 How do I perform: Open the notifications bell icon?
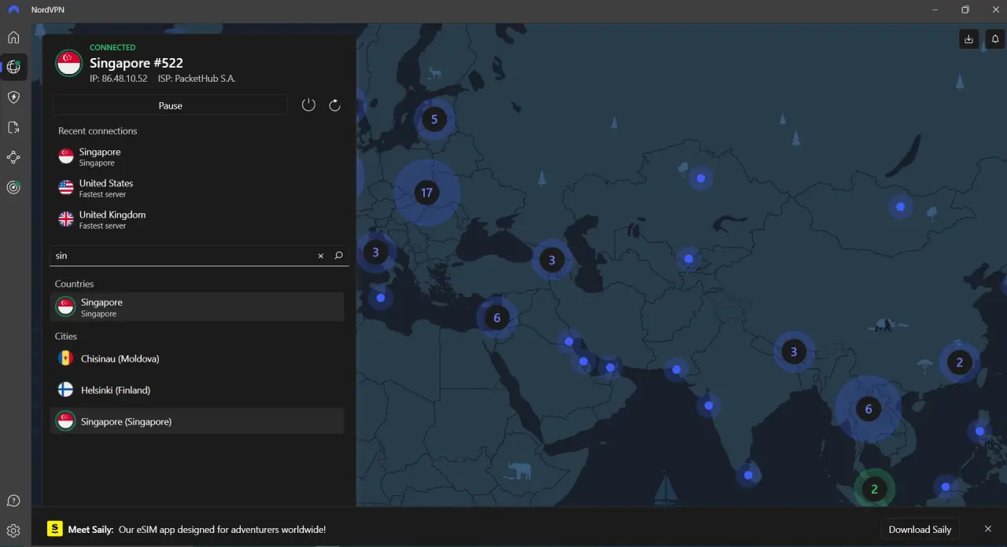point(995,39)
